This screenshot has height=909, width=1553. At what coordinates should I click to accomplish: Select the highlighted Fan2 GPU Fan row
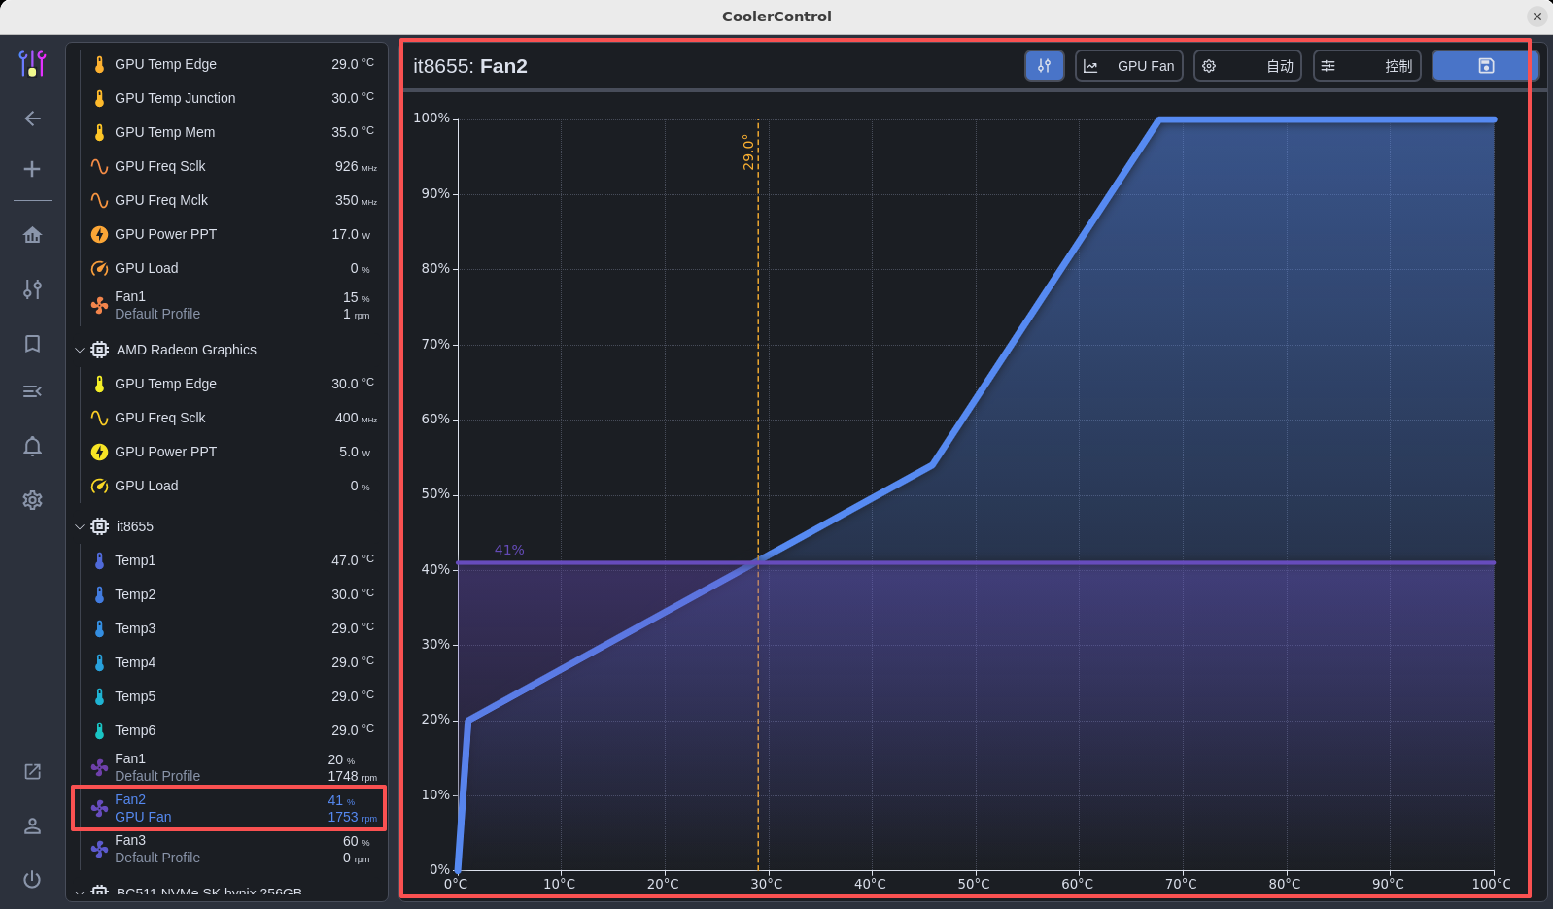point(229,808)
